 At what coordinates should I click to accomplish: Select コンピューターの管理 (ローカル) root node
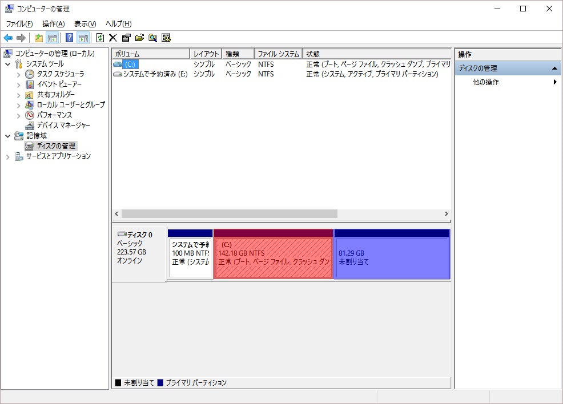click(55, 54)
